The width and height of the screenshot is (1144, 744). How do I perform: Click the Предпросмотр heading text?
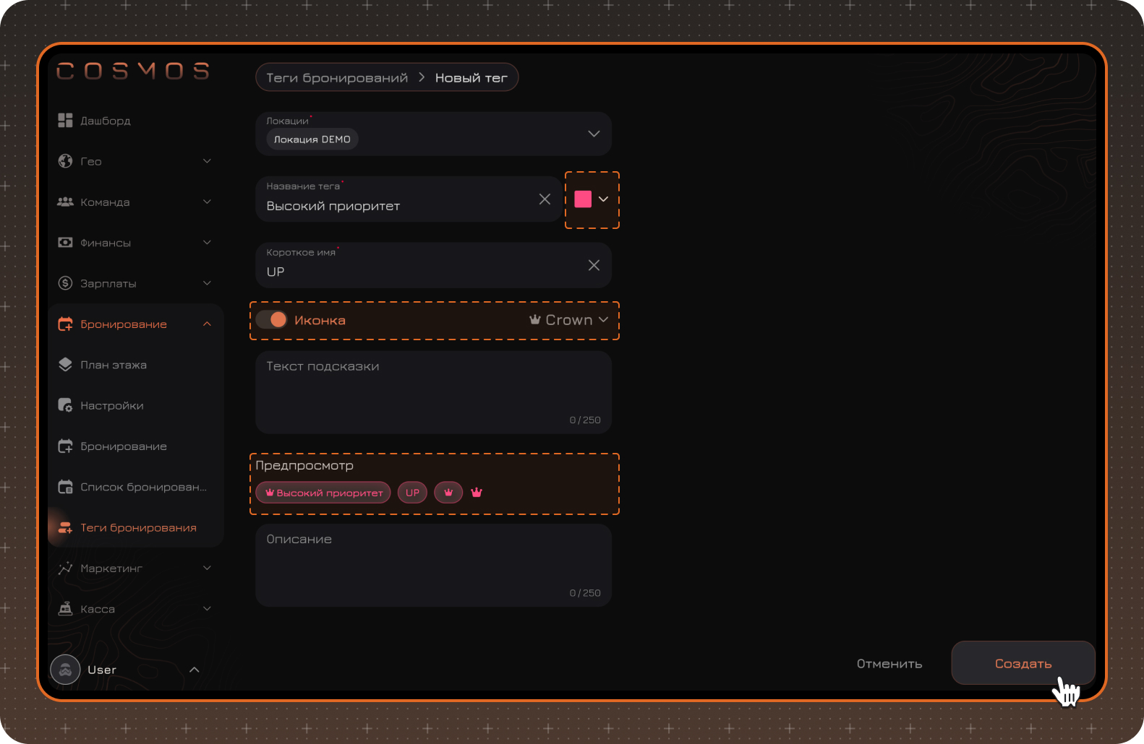click(x=304, y=466)
